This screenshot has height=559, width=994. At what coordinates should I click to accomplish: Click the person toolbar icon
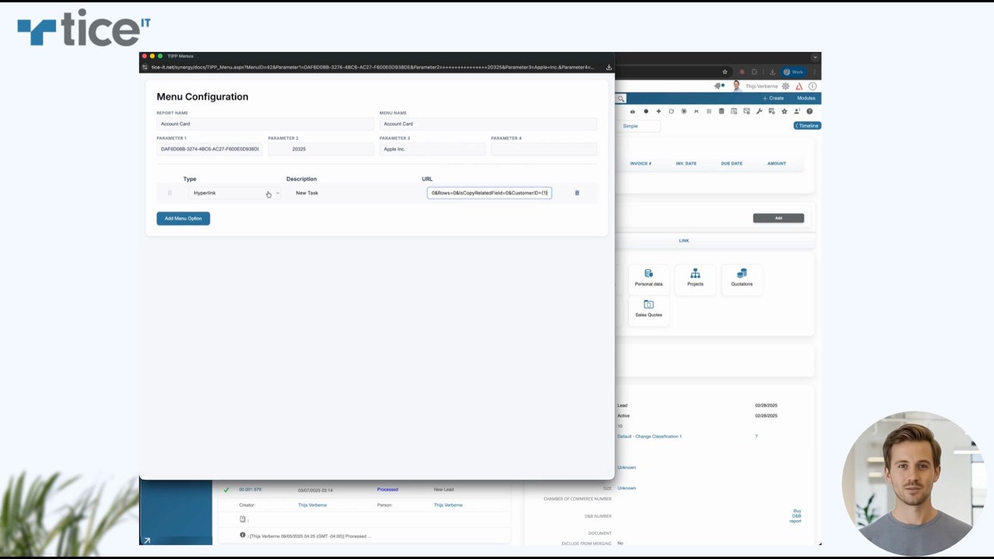(x=797, y=111)
